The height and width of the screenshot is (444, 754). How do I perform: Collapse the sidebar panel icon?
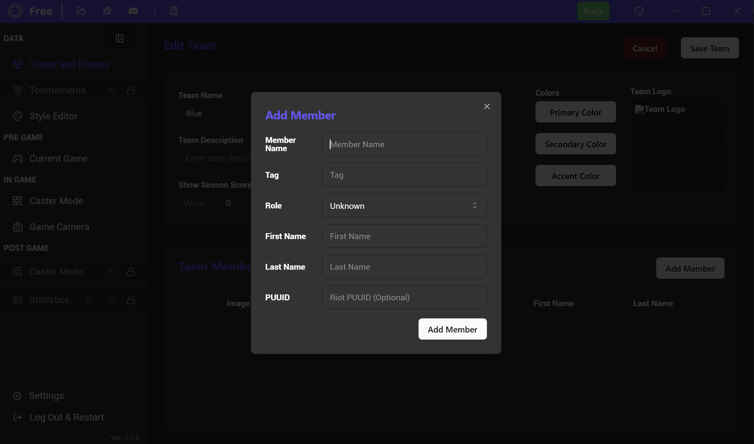click(x=120, y=38)
